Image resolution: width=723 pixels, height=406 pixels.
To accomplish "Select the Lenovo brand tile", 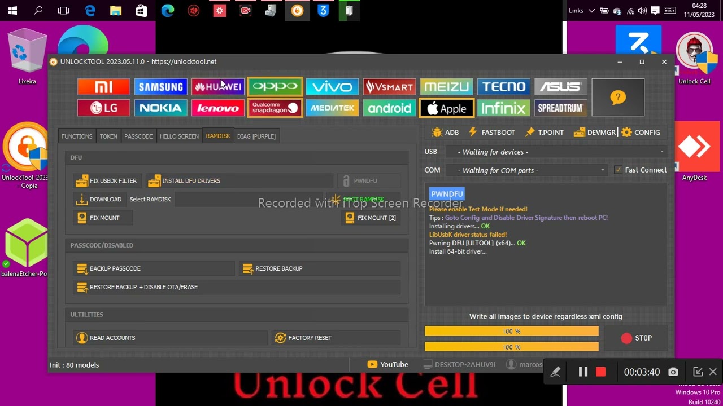I will 218,108.
